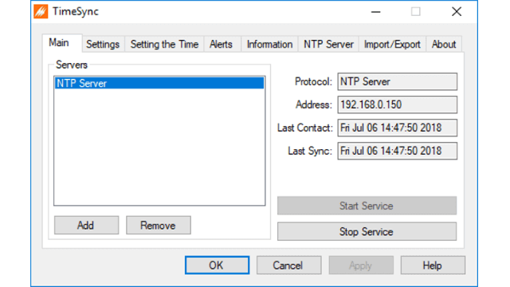Click the maximize button of TimeSync window
This screenshot has height=287, width=510.
(x=416, y=12)
